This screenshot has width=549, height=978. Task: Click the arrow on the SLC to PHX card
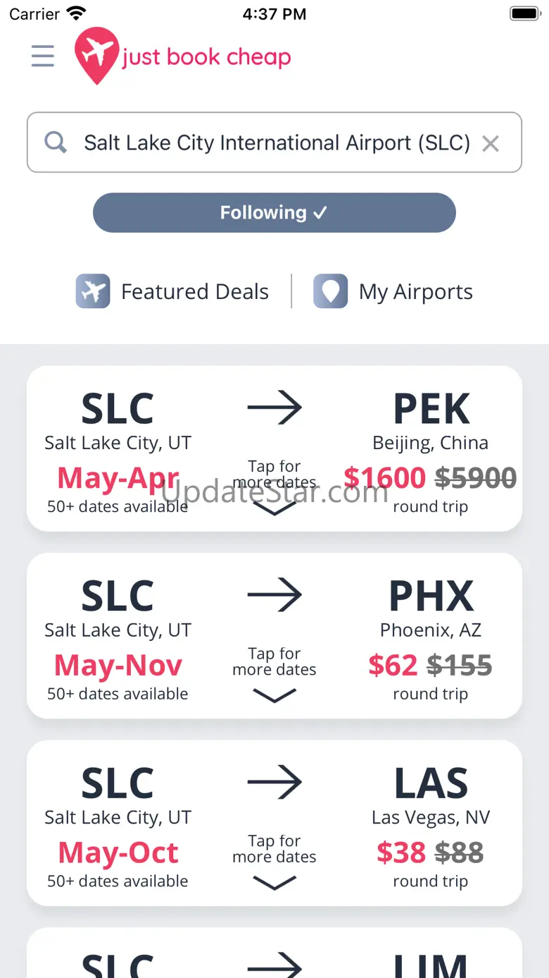[274, 595]
